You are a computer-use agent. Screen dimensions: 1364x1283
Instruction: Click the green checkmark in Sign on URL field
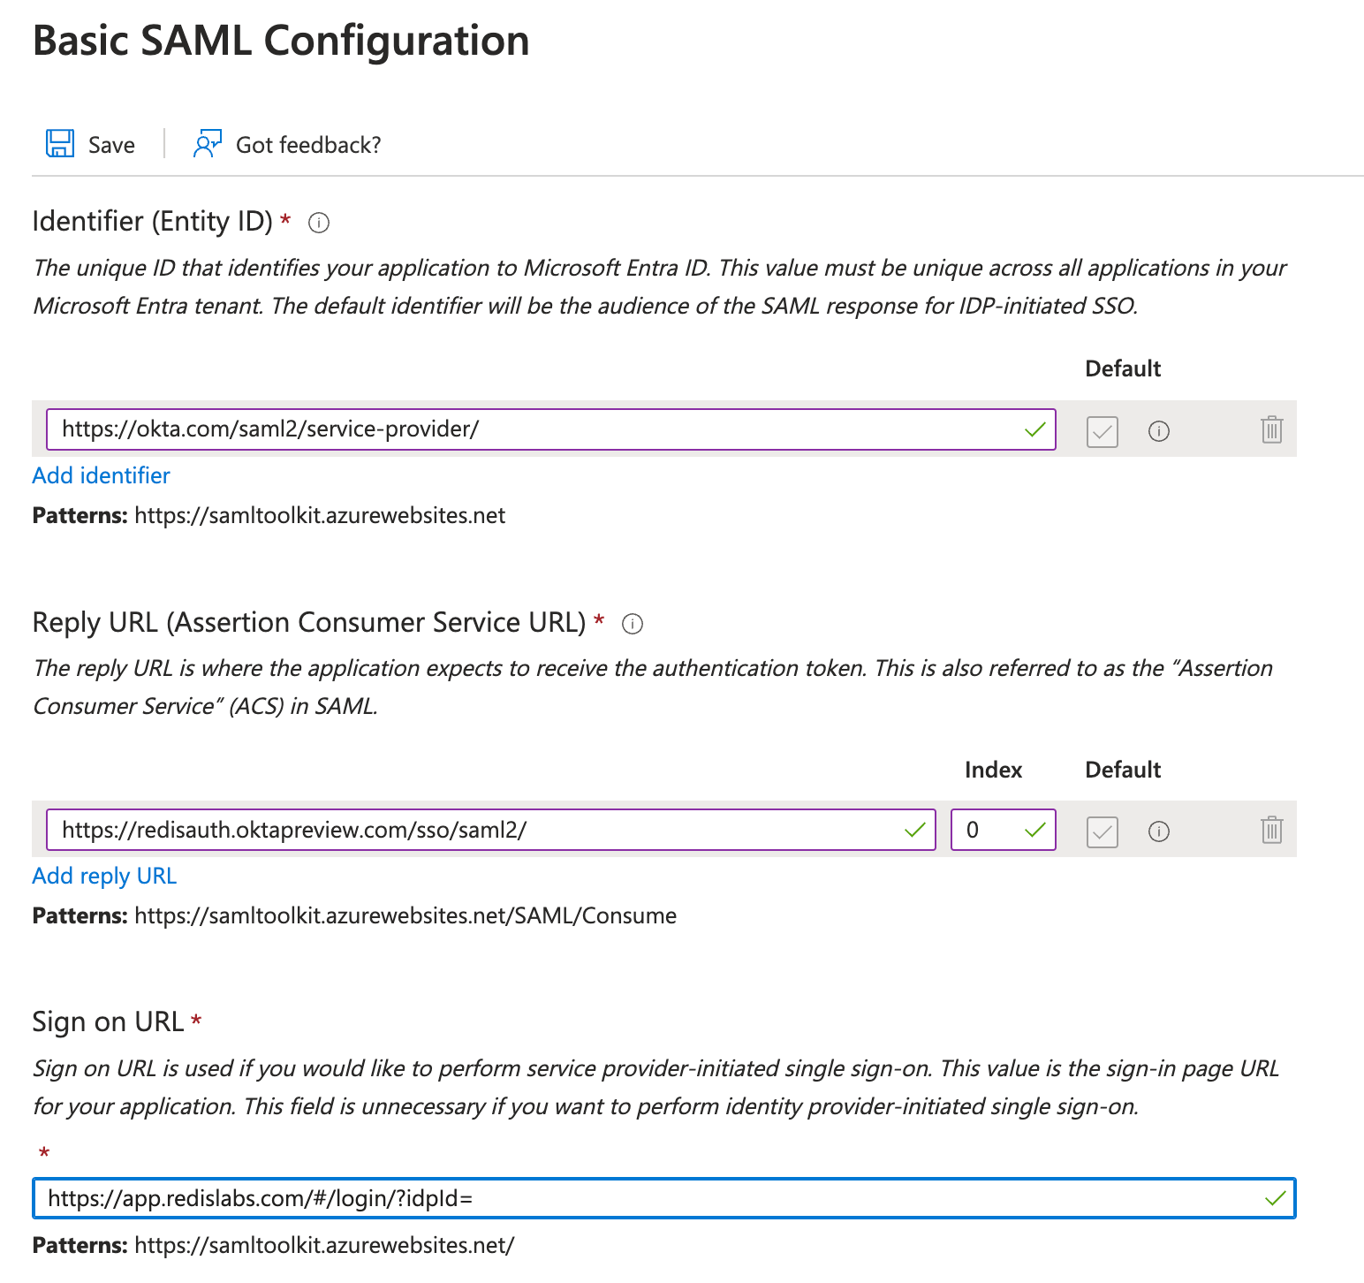click(x=1275, y=1199)
